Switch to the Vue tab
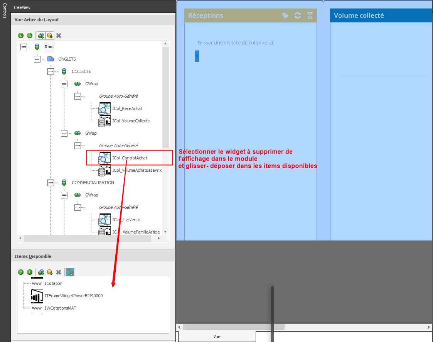Viewport: 433px width, 342px height. [x=217, y=336]
